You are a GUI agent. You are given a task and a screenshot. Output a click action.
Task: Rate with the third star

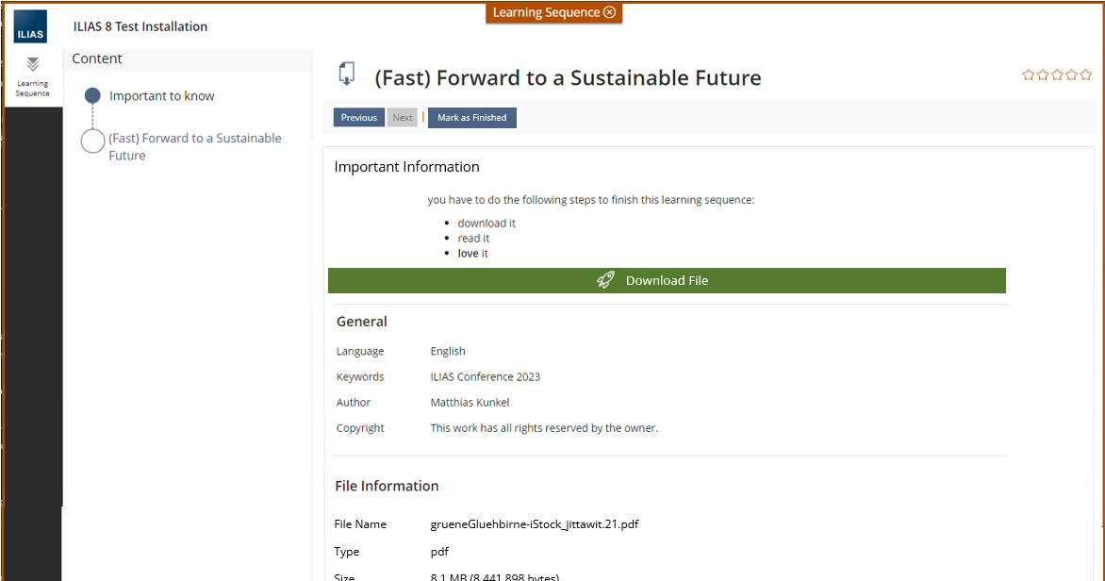1057,75
